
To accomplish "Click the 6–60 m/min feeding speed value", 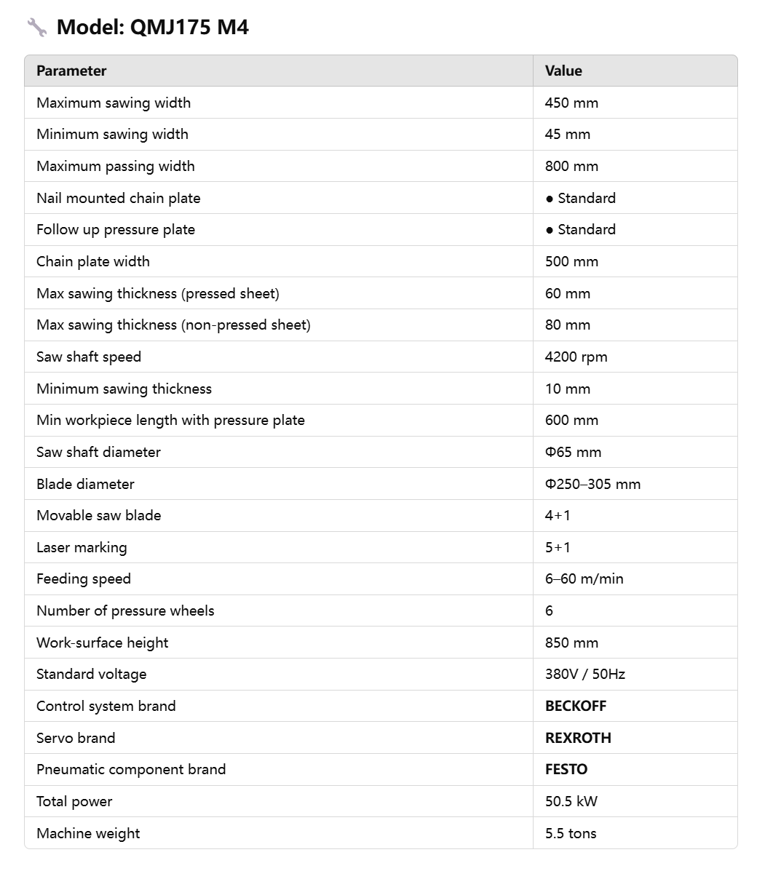I will coord(584,578).
